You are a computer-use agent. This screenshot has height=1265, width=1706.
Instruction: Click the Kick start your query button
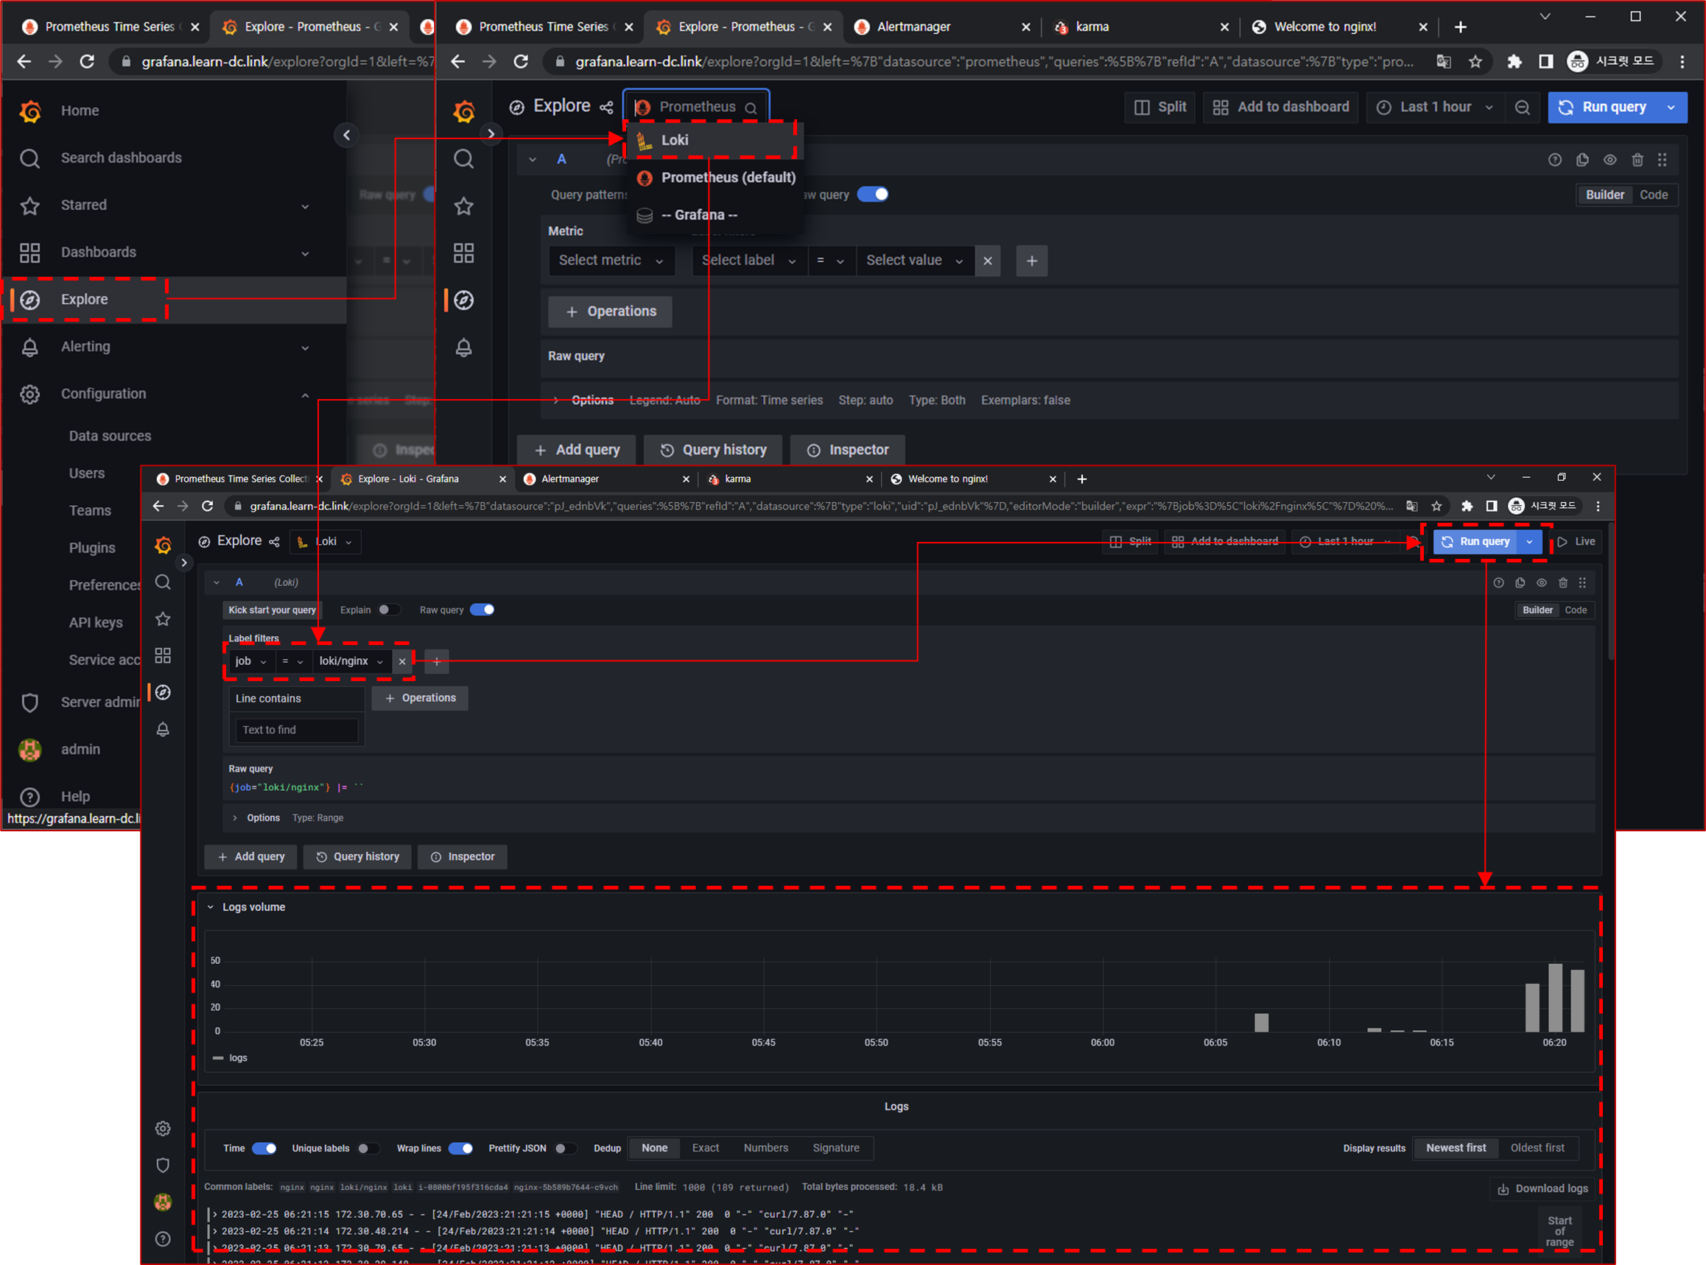pos(272,610)
